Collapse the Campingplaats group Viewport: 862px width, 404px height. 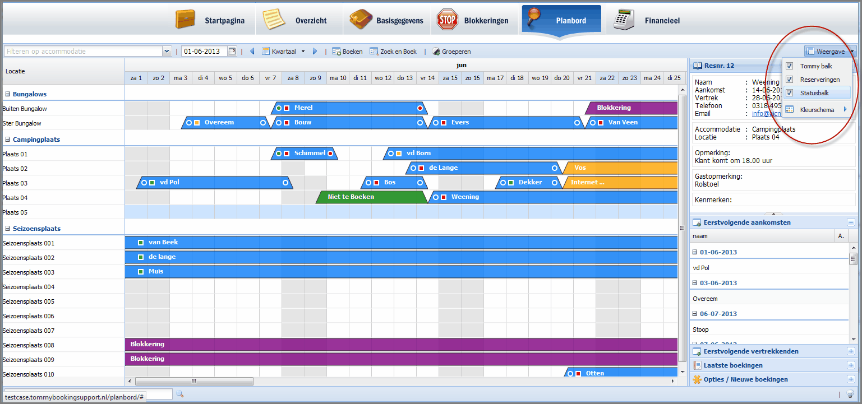[8, 140]
